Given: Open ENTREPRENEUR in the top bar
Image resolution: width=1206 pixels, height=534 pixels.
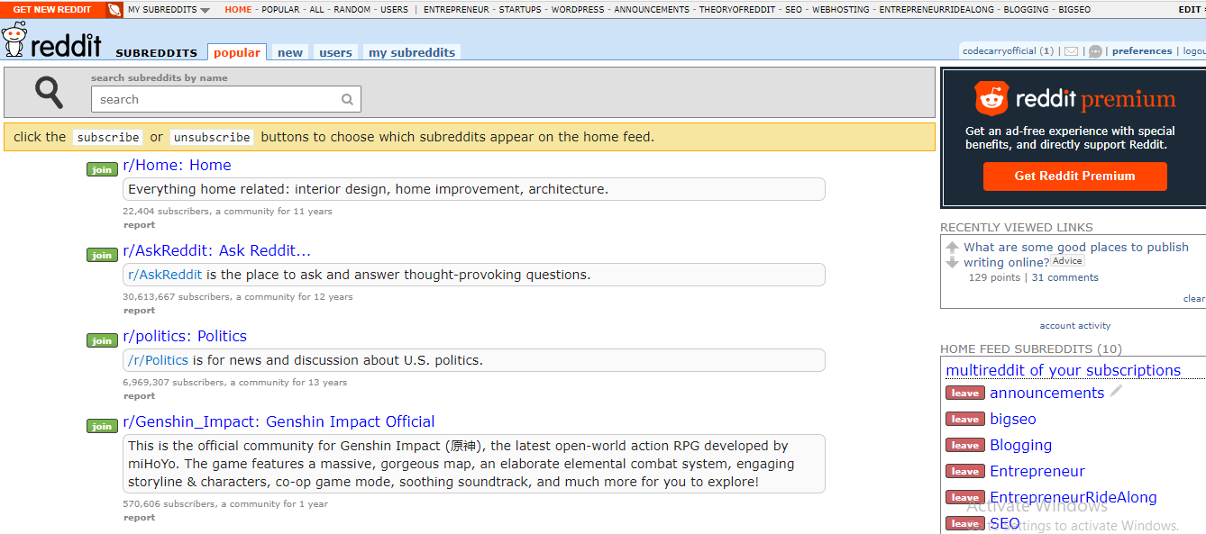Looking at the screenshot, I should [456, 10].
